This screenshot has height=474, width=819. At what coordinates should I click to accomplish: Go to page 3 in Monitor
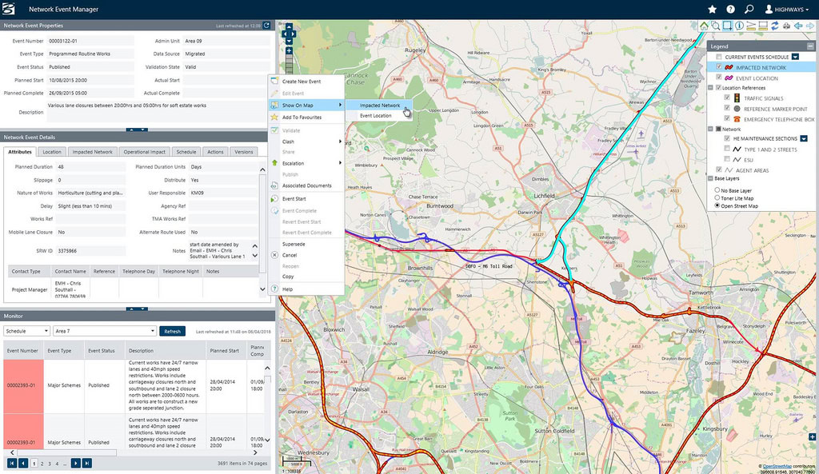[x=49, y=463]
